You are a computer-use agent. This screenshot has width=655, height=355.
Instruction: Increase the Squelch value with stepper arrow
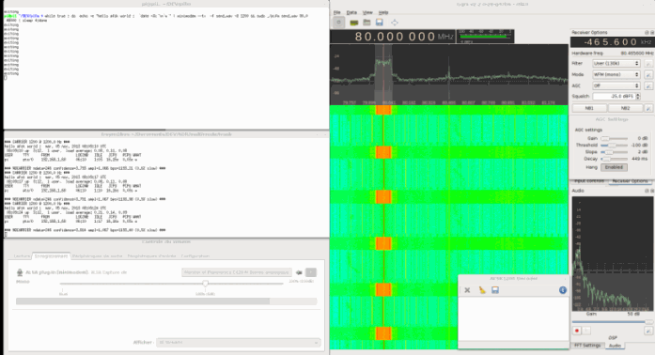click(x=638, y=95)
